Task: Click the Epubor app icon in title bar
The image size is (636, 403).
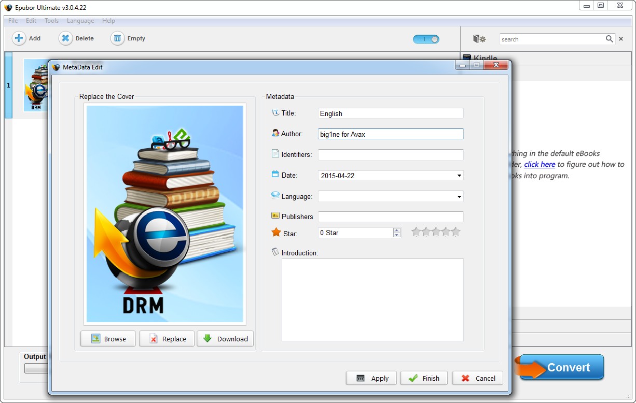Action: click(8, 7)
